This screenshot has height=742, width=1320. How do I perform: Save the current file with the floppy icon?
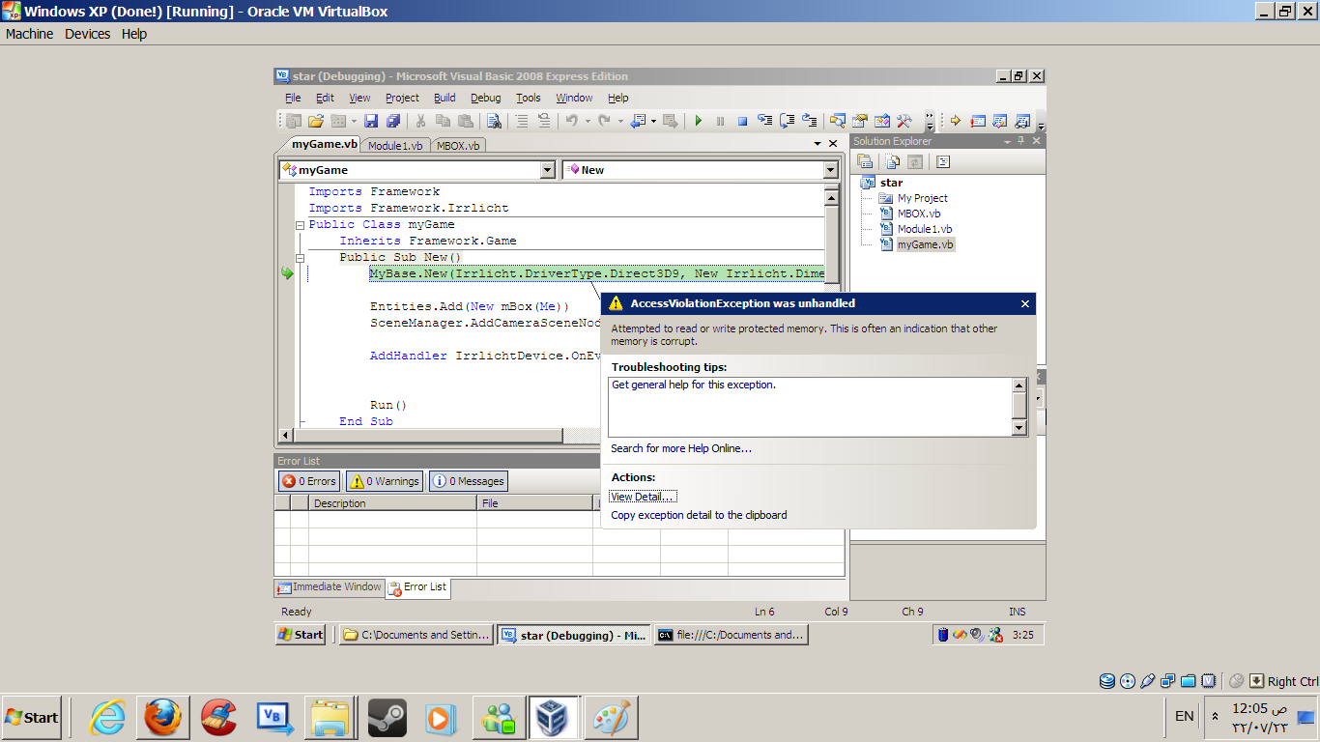click(371, 121)
